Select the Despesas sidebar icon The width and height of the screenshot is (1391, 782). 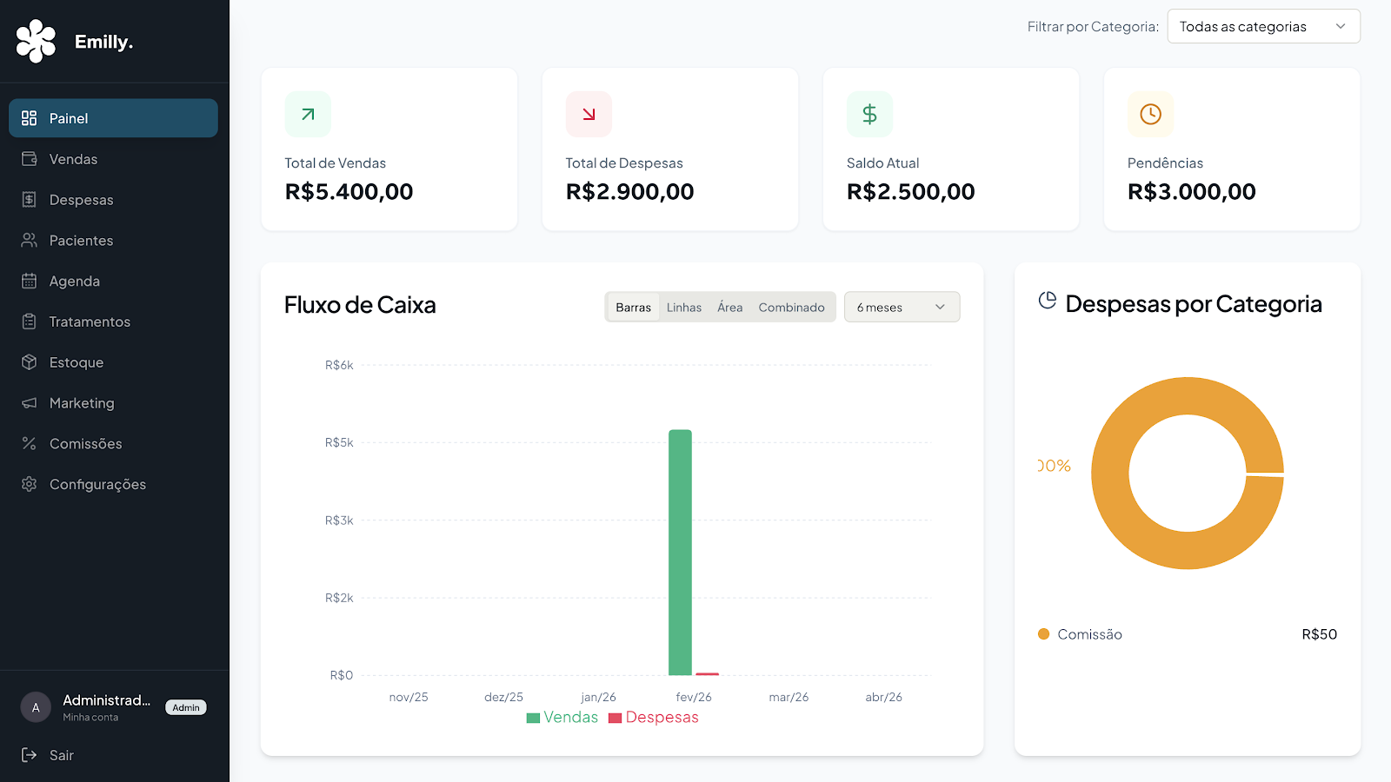29,199
